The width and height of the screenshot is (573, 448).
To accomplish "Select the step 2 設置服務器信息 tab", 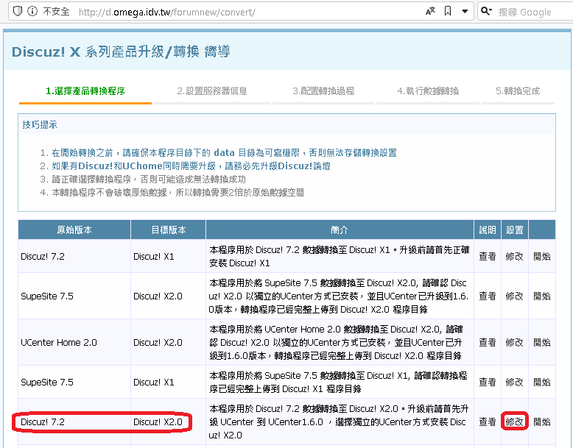I will tap(211, 91).
